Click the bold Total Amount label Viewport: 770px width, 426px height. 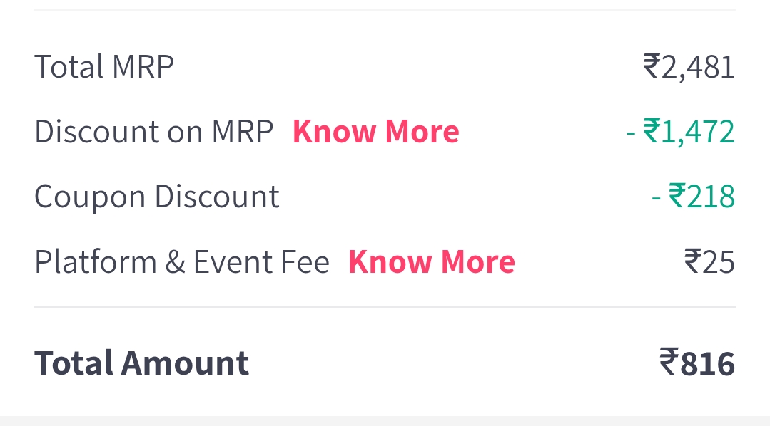(x=141, y=363)
